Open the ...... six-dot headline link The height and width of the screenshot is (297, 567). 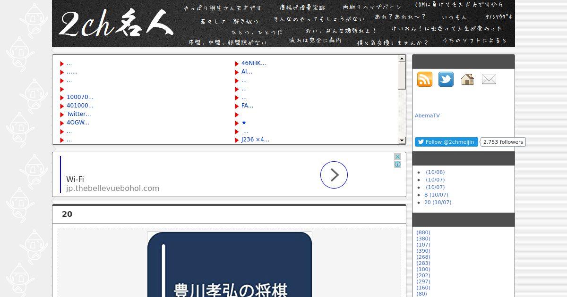click(x=72, y=72)
